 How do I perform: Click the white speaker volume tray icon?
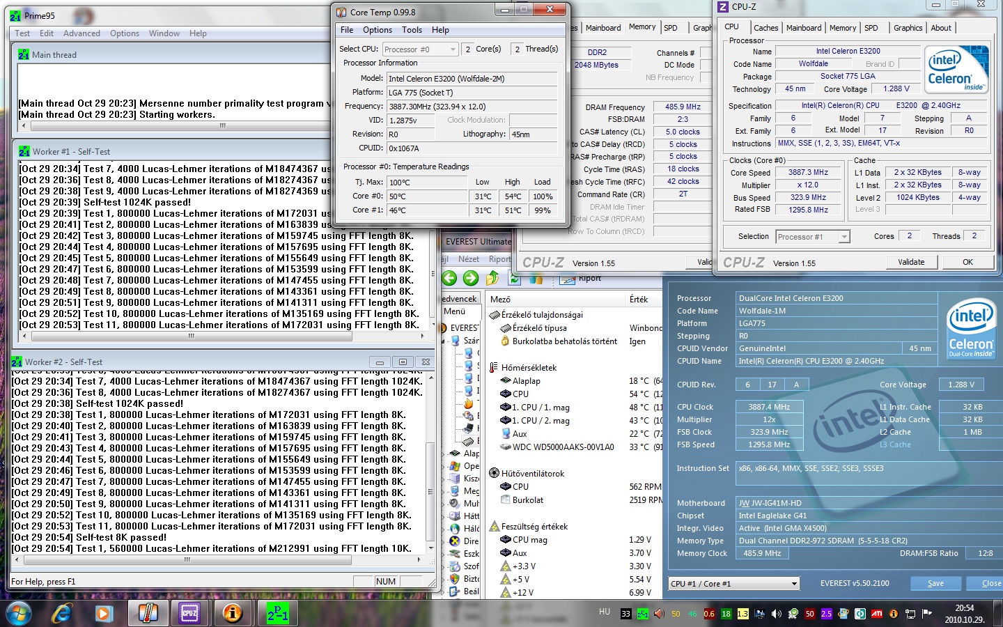(x=777, y=614)
